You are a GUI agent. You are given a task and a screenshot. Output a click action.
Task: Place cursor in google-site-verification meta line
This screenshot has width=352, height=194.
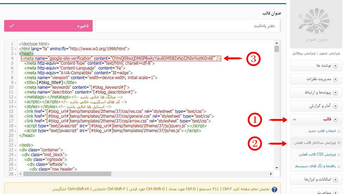click(x=121, y=58)
